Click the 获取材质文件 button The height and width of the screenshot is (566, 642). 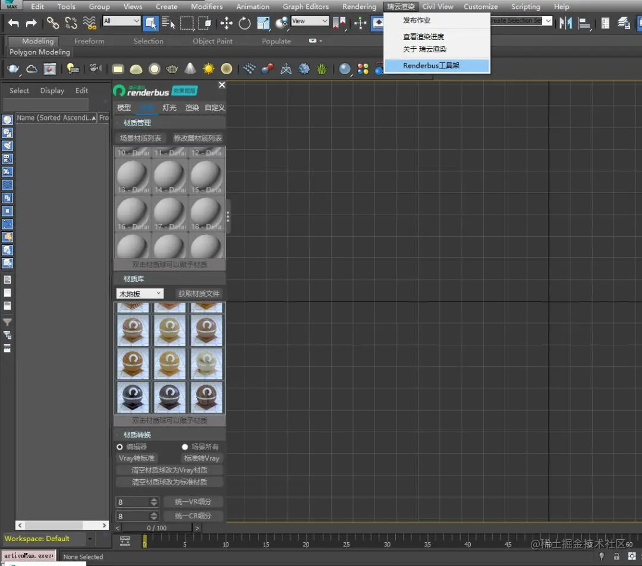click(199, 294)
